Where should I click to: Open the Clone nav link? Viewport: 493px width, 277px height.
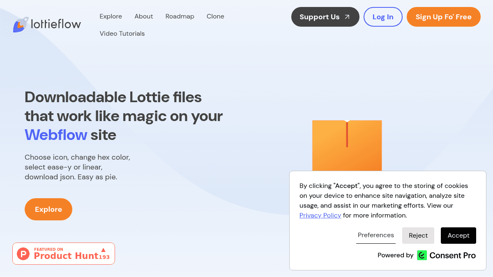215,16
